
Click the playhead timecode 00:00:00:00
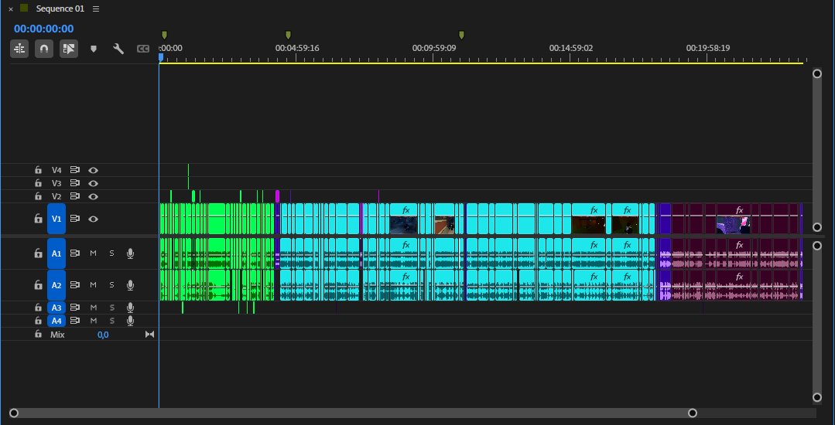click(x=43, y=29)
